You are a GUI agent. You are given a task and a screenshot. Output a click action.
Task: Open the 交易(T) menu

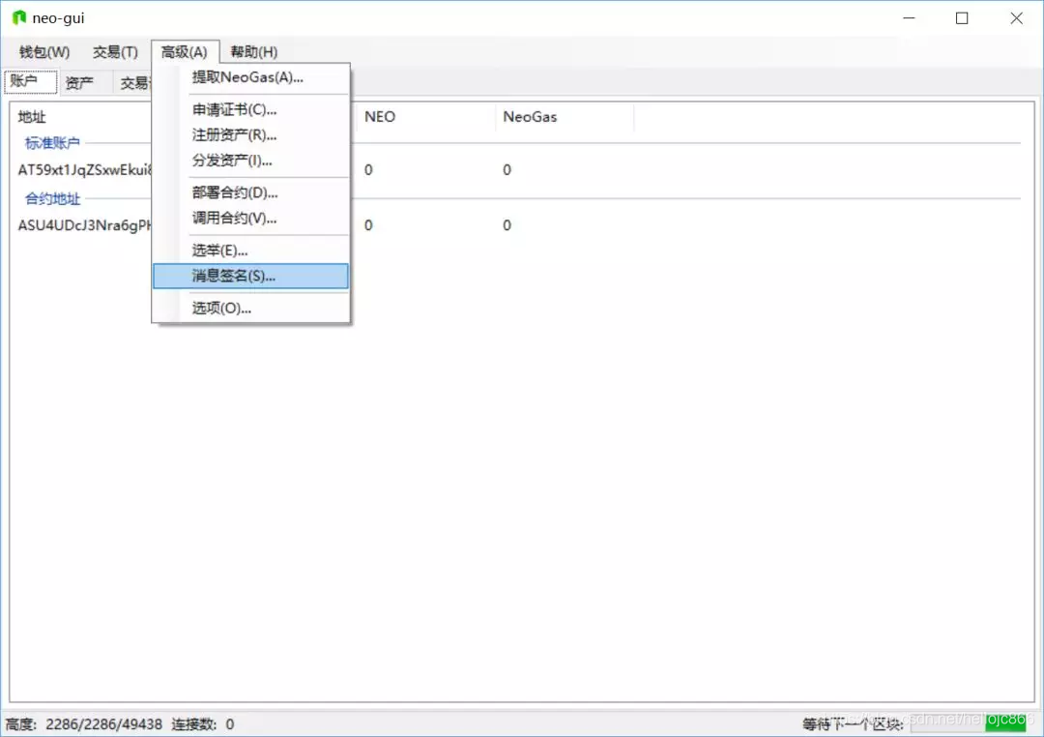(x=114, y=52)
